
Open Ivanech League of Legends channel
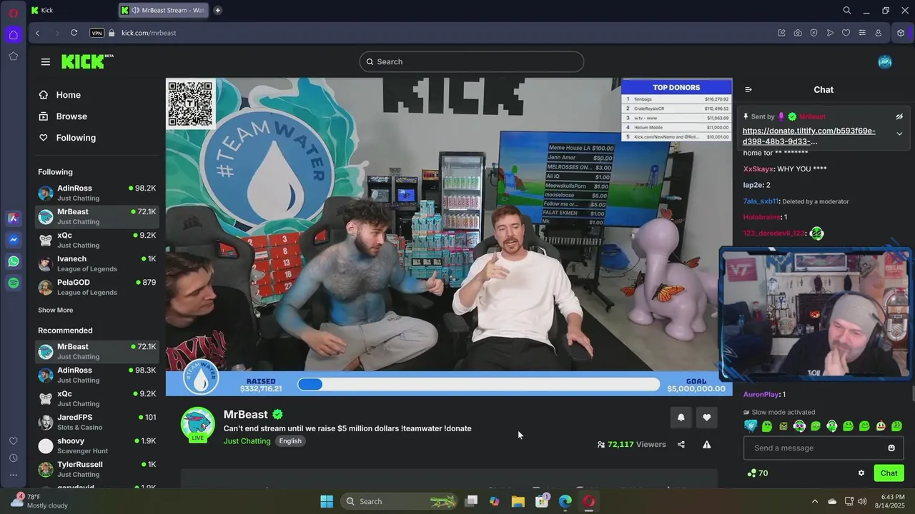(x=97, y=263)
